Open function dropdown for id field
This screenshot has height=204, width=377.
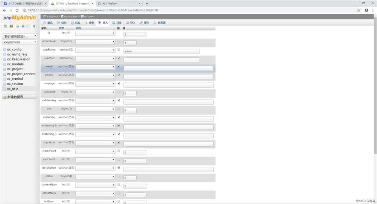pos(95,33)
